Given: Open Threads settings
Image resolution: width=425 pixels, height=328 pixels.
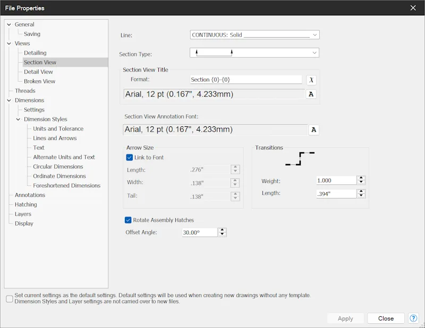Looking at the screenshot, I should point(25,91).
